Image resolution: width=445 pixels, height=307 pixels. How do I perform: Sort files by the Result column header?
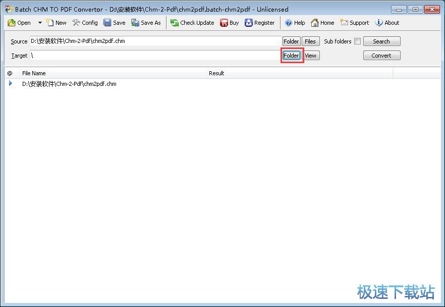pos(216,73)
